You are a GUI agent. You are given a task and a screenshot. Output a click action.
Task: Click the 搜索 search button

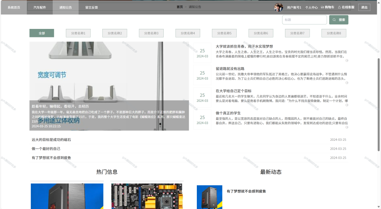tap(339, 20)
